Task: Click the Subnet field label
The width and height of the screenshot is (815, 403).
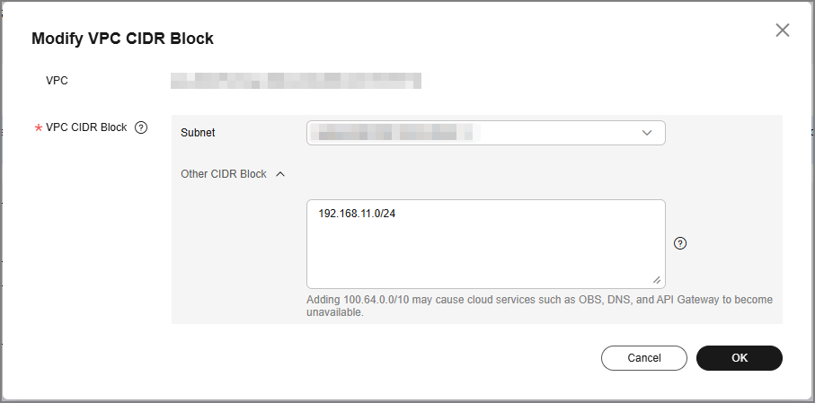Action: 198,133
